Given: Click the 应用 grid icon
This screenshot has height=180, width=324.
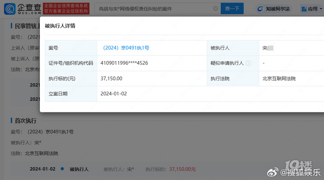Looking at the screenshot, I should tap(304, 9).
